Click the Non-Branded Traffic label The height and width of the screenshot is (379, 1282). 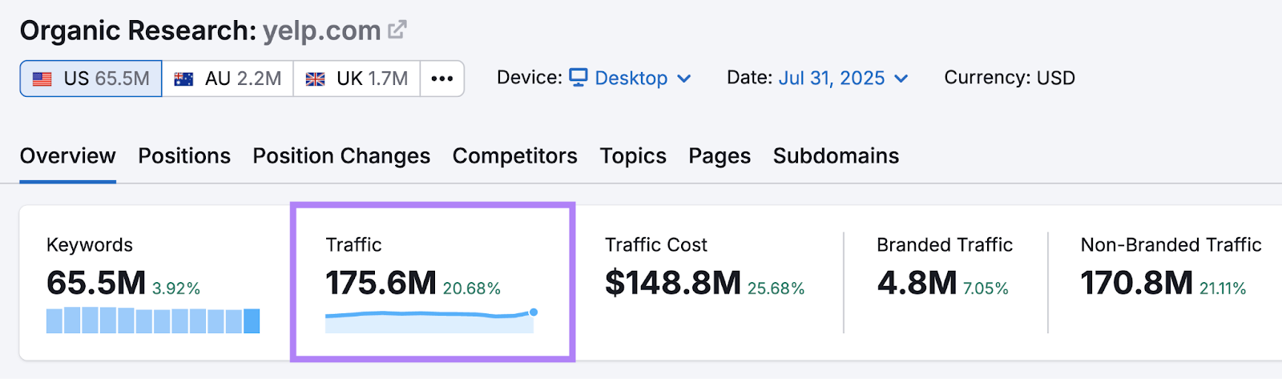(1171, 245)
